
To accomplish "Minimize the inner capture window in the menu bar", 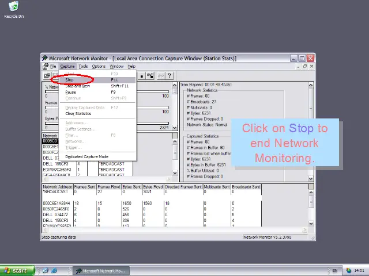I will click(298, 67).
